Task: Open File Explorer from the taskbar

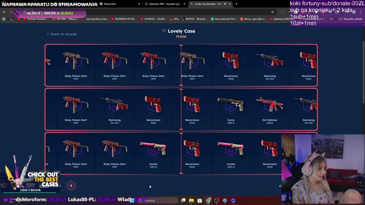Action: pos(191,200)
